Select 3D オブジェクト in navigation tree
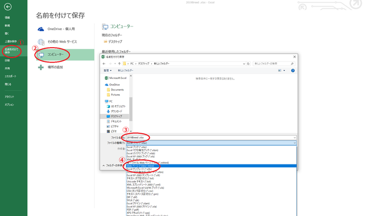 coord(116,106)
